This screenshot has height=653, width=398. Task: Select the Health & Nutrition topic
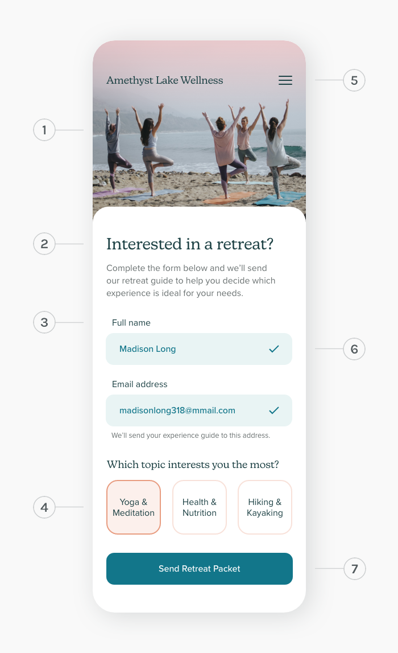(199, 507)
